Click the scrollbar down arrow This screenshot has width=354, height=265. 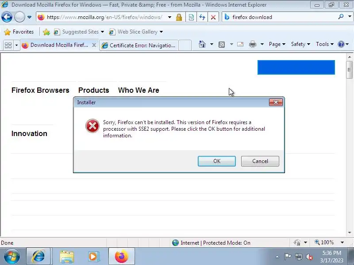coord(350,233)
